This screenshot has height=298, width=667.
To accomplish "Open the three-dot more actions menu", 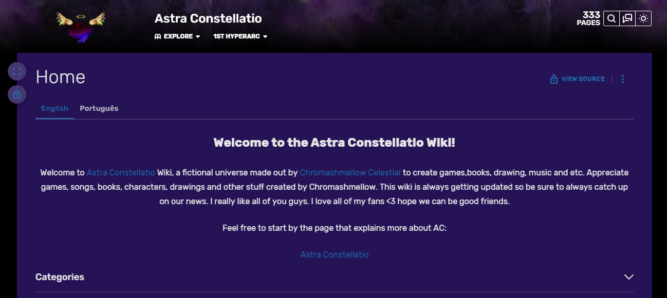I will (623, 79).
